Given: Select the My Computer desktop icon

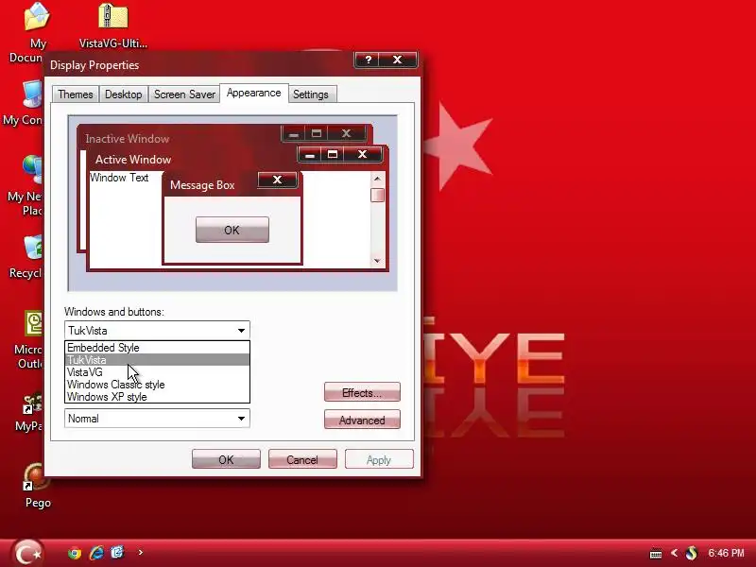Looking at the screenshot, I should click(x=31, y=95).
